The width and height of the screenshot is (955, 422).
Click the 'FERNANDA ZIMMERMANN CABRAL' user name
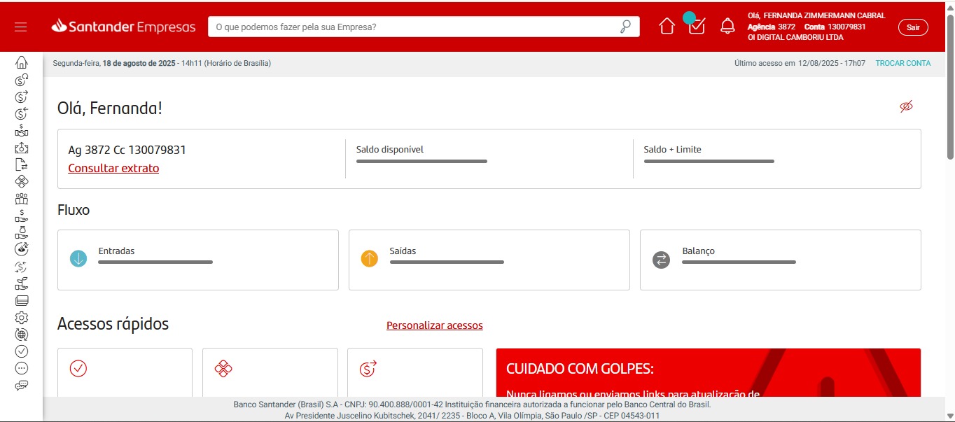click(824, 15)
